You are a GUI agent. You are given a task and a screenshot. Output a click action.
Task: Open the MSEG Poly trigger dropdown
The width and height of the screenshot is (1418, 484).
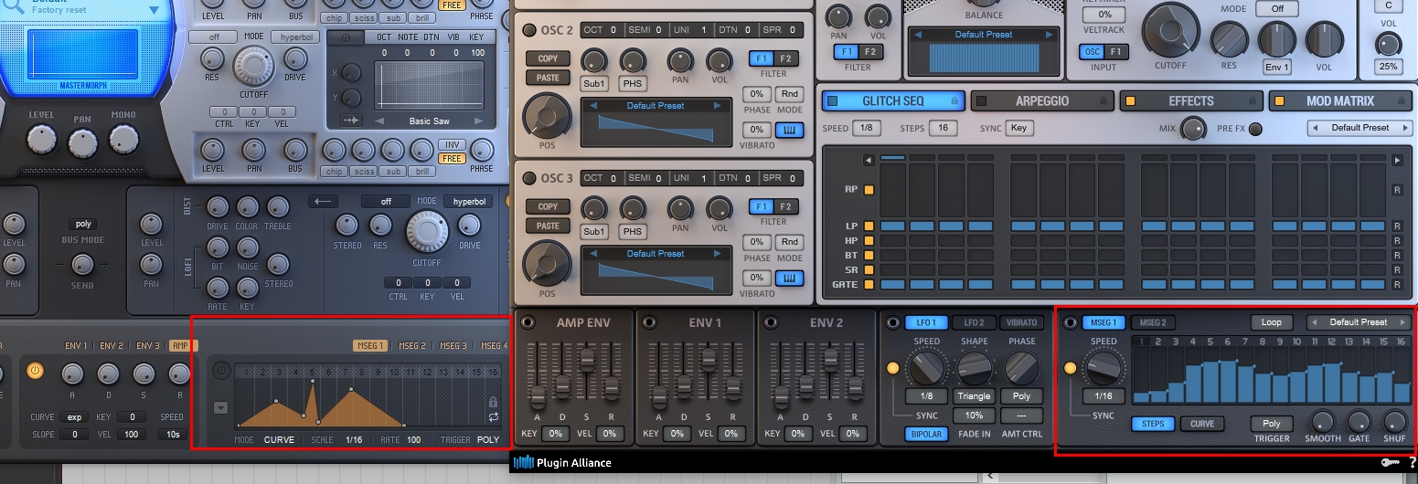tap(1271, 424)
